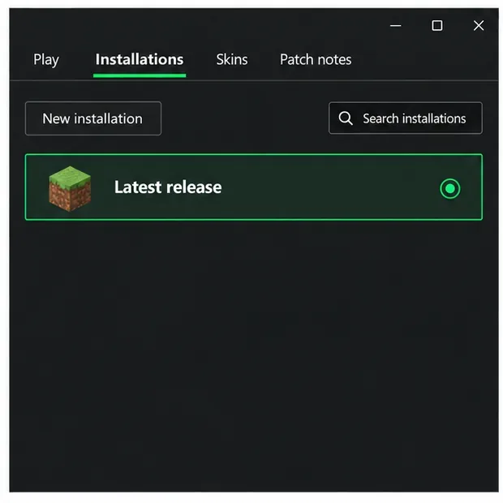Close the launcher window
Viewport: 503px width, 503px height.
(479, 26)
